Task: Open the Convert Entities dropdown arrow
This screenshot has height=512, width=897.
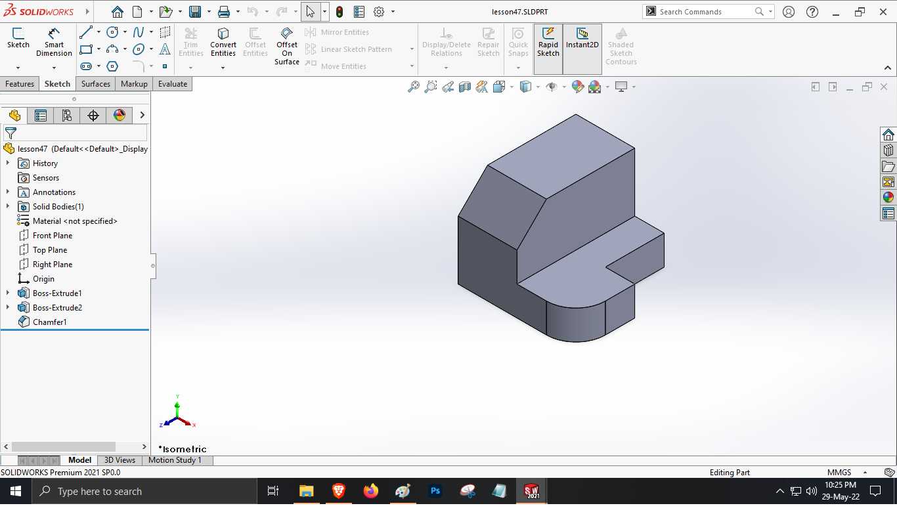Action: [223, 68]
